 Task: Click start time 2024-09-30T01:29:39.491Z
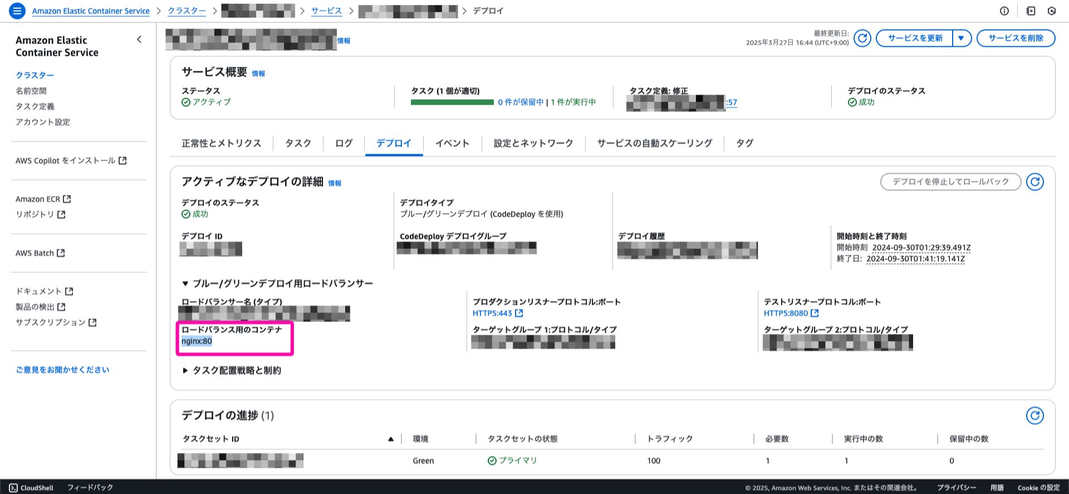pyautogui.click(x=921, y=248)
